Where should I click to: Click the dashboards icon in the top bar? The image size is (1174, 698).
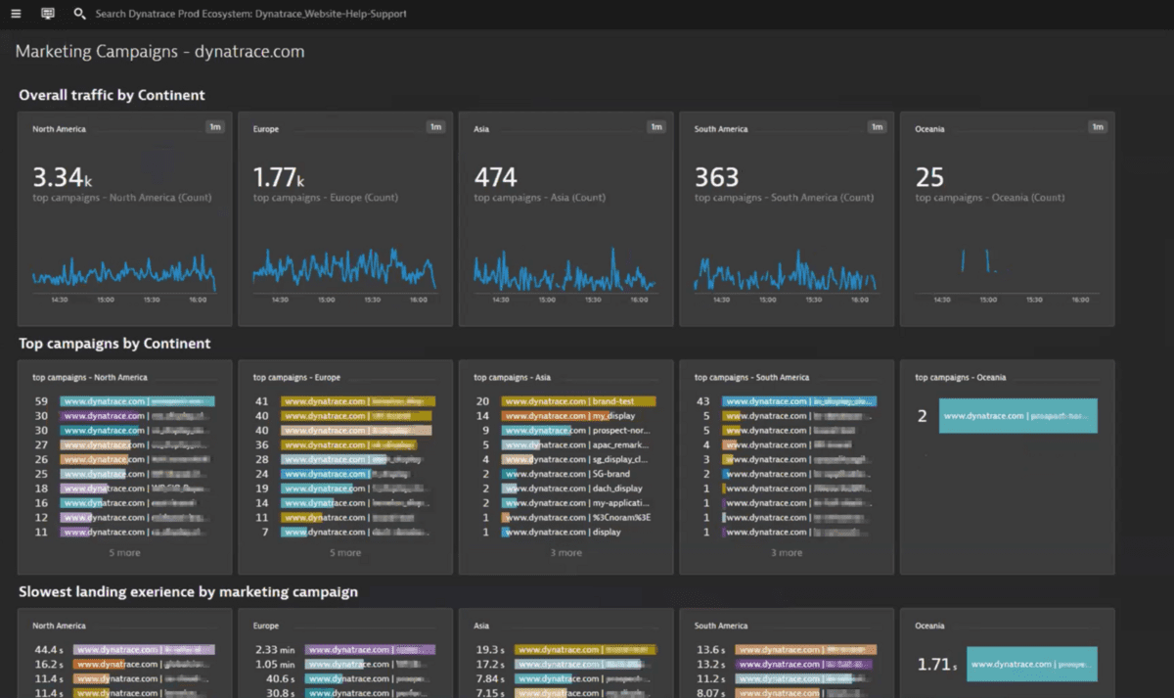(47, 14)
